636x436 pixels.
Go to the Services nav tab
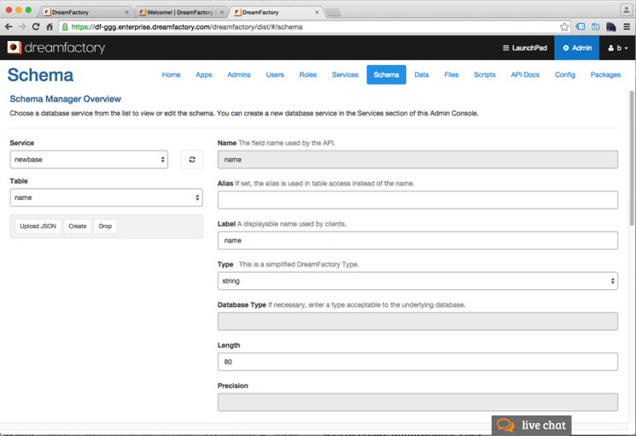pos(345,74)
